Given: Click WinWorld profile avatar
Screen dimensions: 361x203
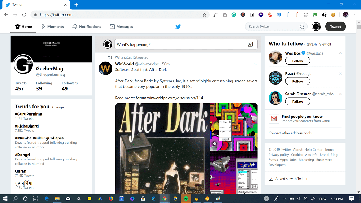Looking at the screenshot, I should (x=105, y=68).
